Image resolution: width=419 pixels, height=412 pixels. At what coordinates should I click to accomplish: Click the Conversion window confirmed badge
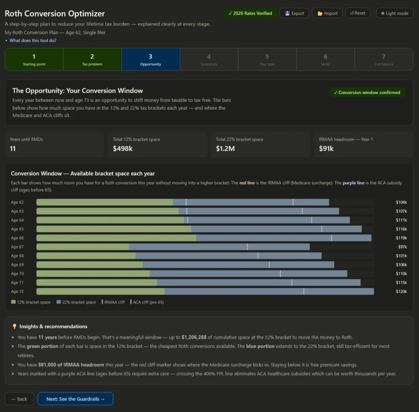point(367,92)
